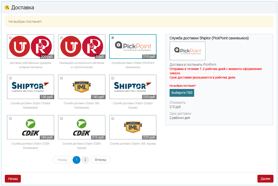Screen dimensions: 278x186
Task: Click the Выберите ПВЗ button
Action: pos(182,93)
